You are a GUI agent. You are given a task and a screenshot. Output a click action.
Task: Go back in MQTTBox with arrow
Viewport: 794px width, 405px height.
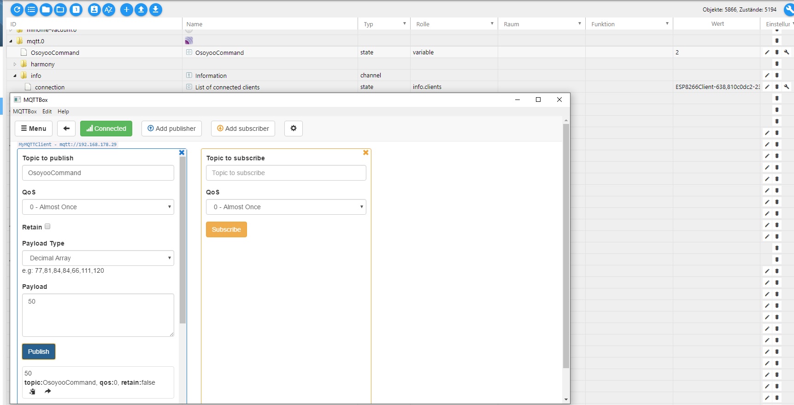tap(66, 129)
